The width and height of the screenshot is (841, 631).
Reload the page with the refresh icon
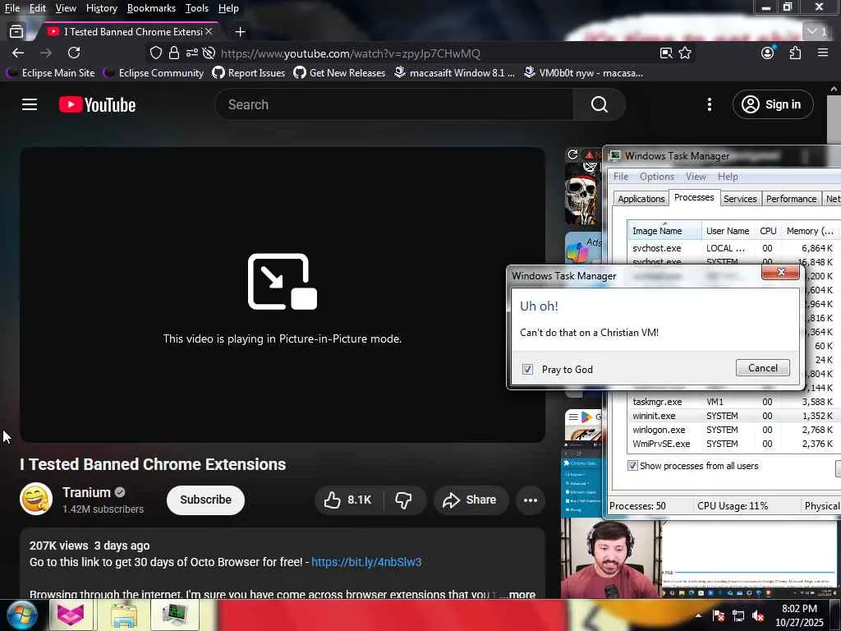click(x=74, y=53)
